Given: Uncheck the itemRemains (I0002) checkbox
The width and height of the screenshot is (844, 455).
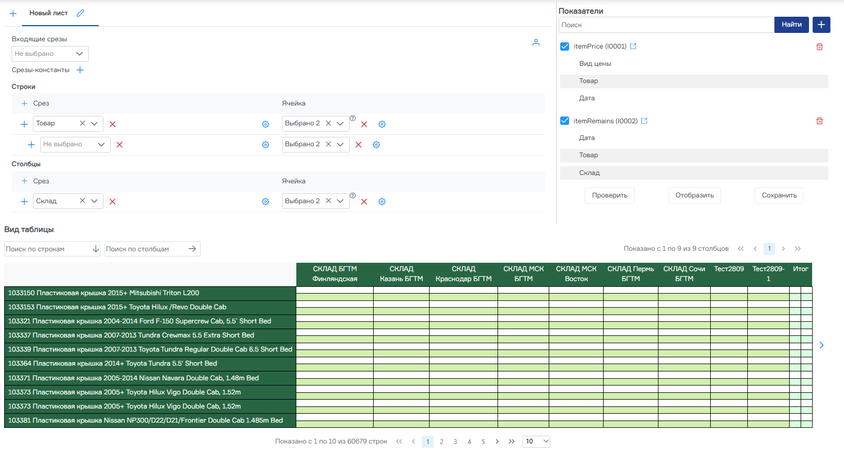Looking at the screenshot, I should click(564, 121).
